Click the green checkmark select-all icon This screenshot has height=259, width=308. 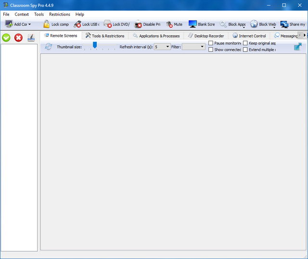pos(6,38)
